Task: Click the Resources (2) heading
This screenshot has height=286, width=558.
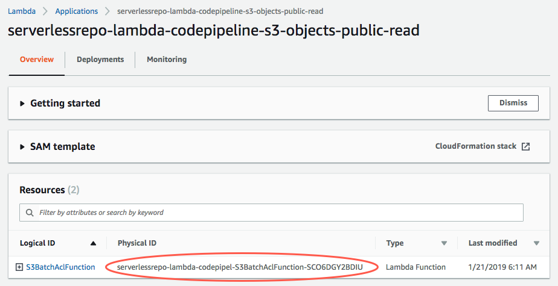Action: pos(49,190)
